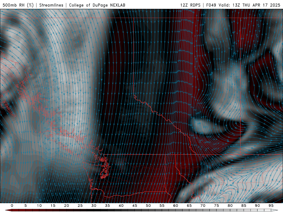Image resolution: width=283 pixels, height=212 pixels.
Task: Click the '85' colour scale label
Action: 244,206
